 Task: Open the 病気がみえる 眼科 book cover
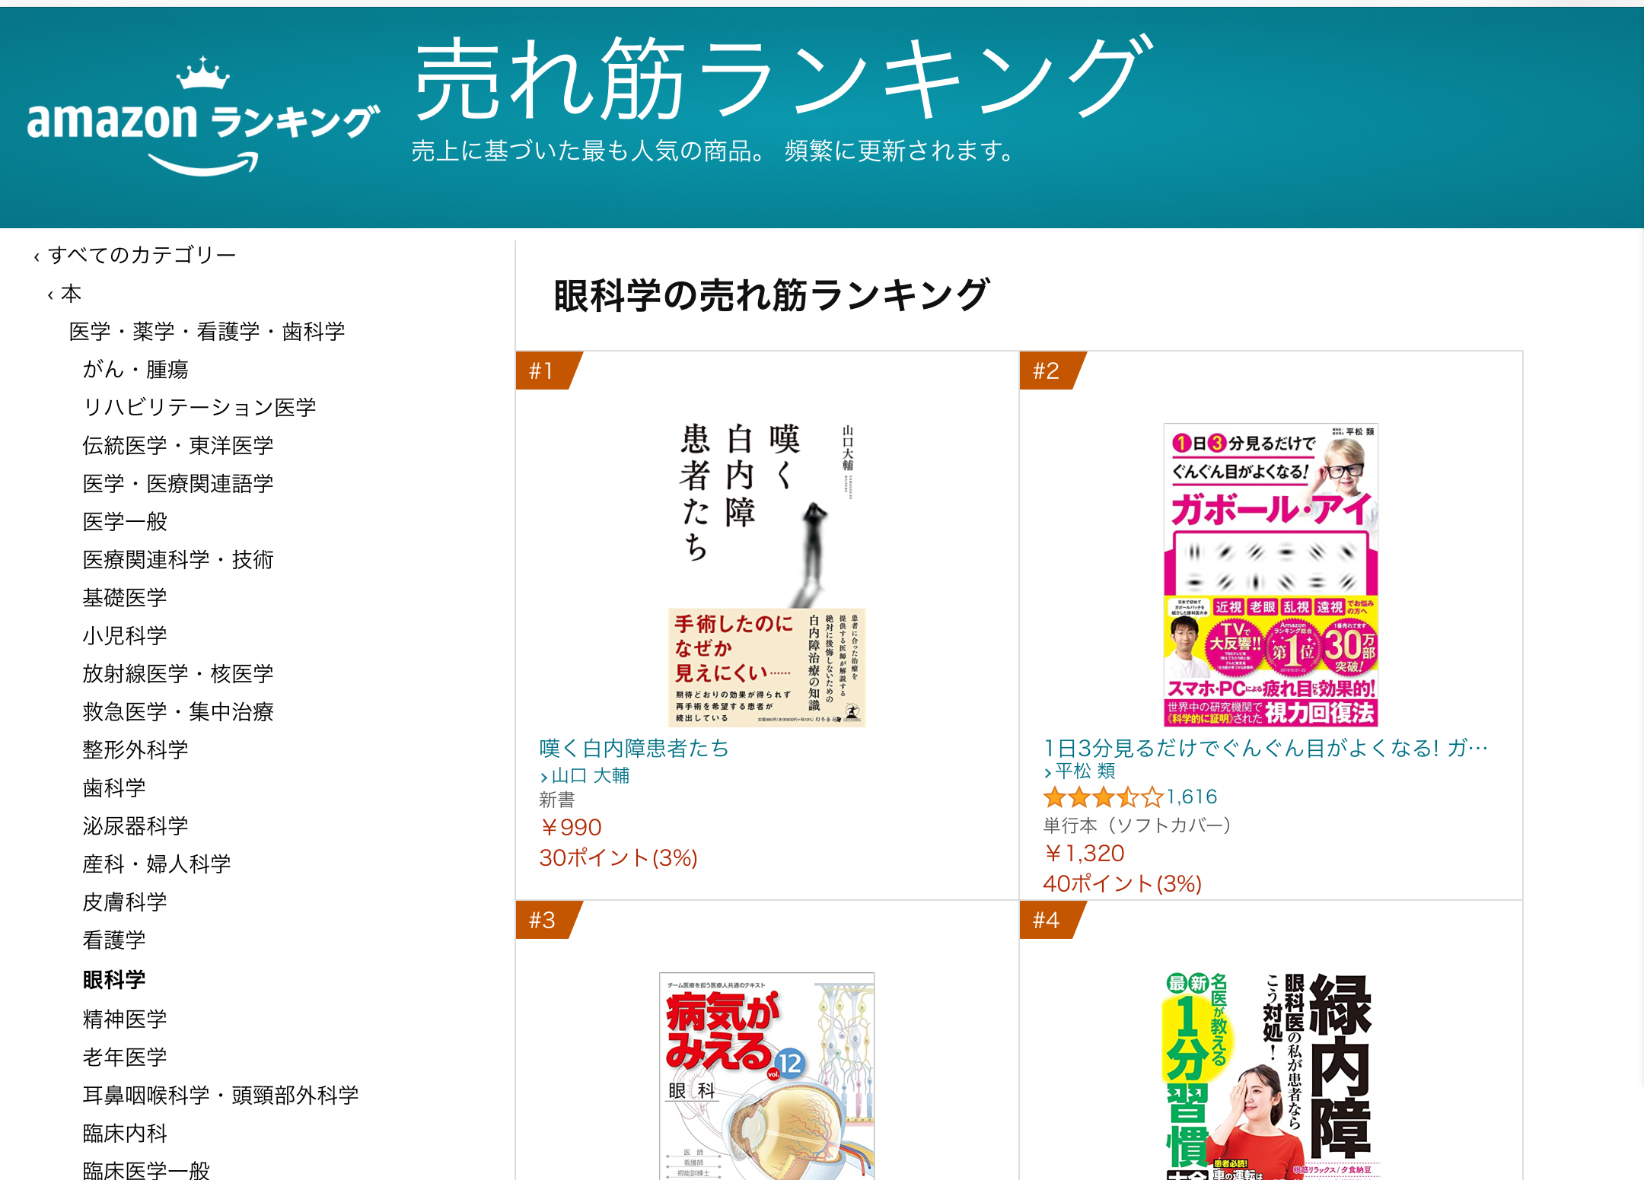[767, 1076]
